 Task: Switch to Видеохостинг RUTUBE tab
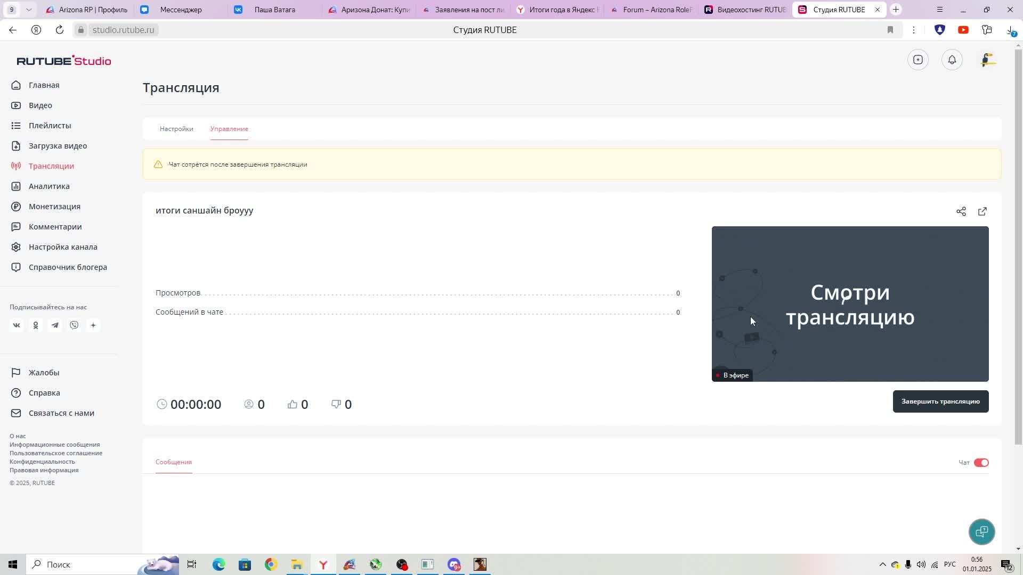[745, 10]
